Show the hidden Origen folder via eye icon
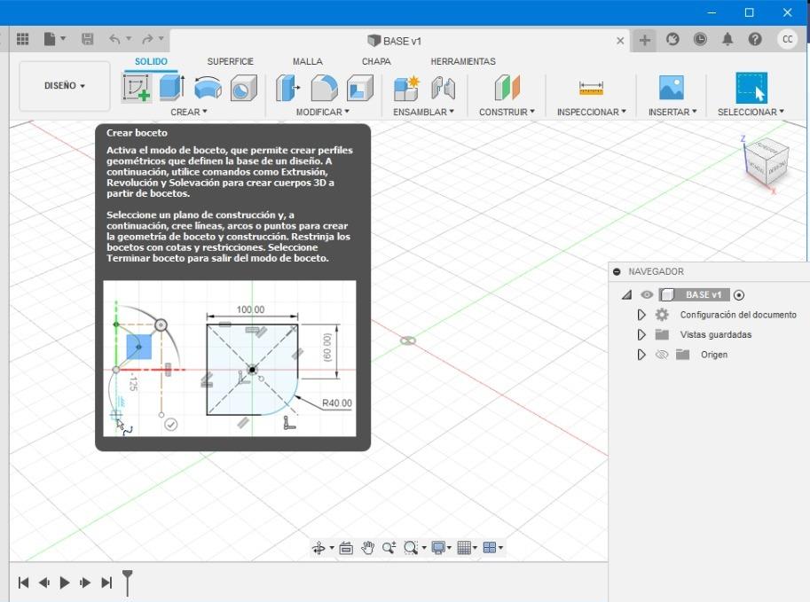The width and height of the screenshot is (810, 602). (661, 355)
